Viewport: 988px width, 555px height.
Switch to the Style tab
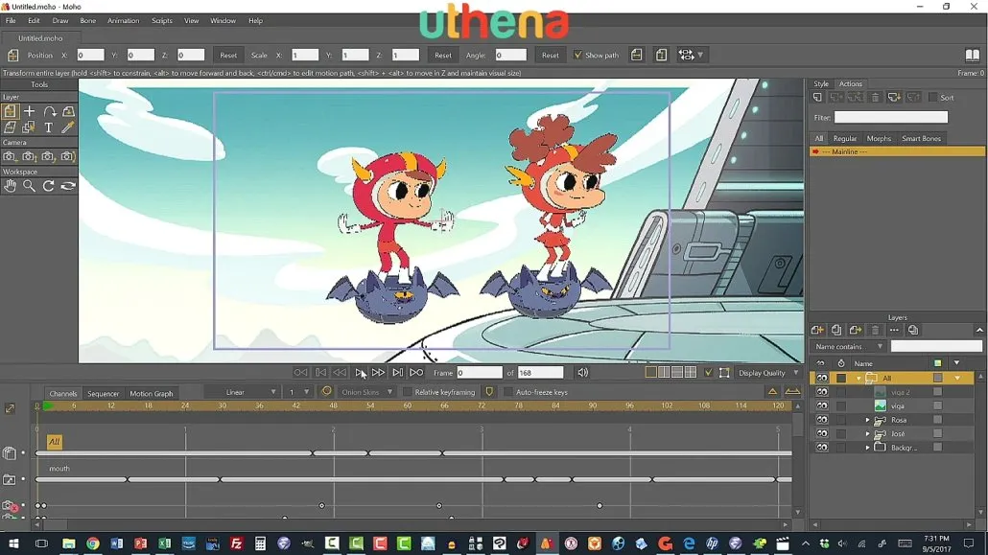point(820,83)
